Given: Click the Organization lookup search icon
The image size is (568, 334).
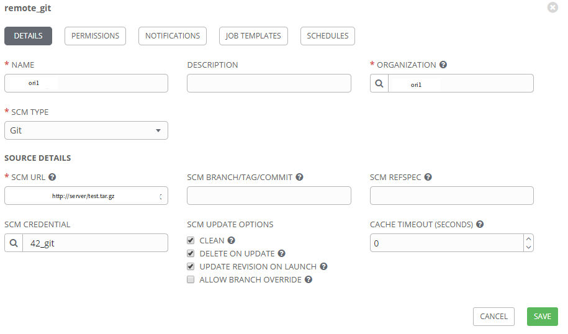Looking at the screenshot, I should [x=379, y=83].
